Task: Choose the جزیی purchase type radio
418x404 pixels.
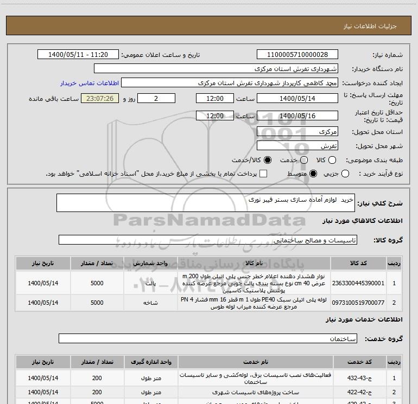Action: [345, 174]
